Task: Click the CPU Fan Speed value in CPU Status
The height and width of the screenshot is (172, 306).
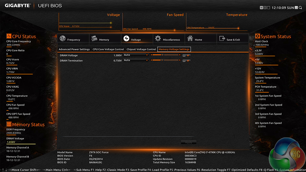Action: tap(13, 108)
